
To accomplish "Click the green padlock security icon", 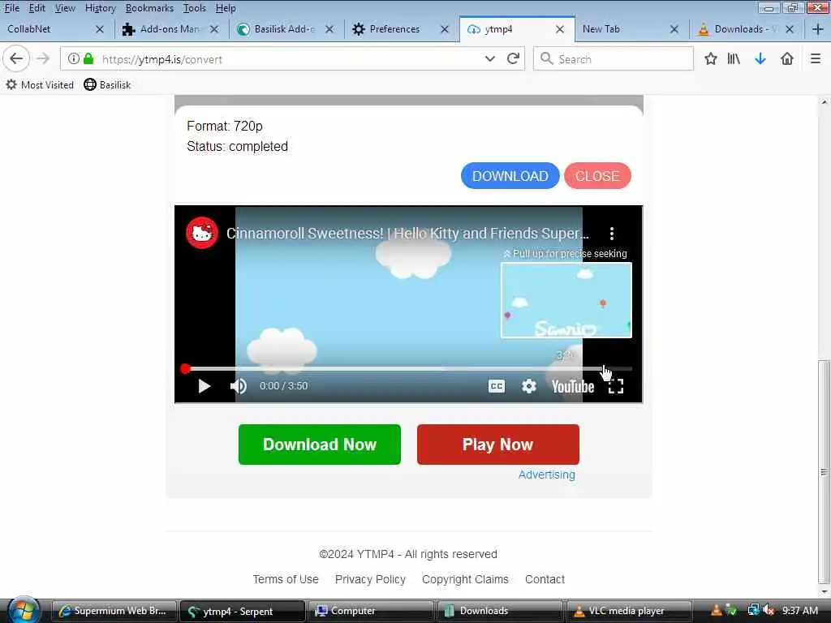I will pyautogui.click(x=88, y=58).
